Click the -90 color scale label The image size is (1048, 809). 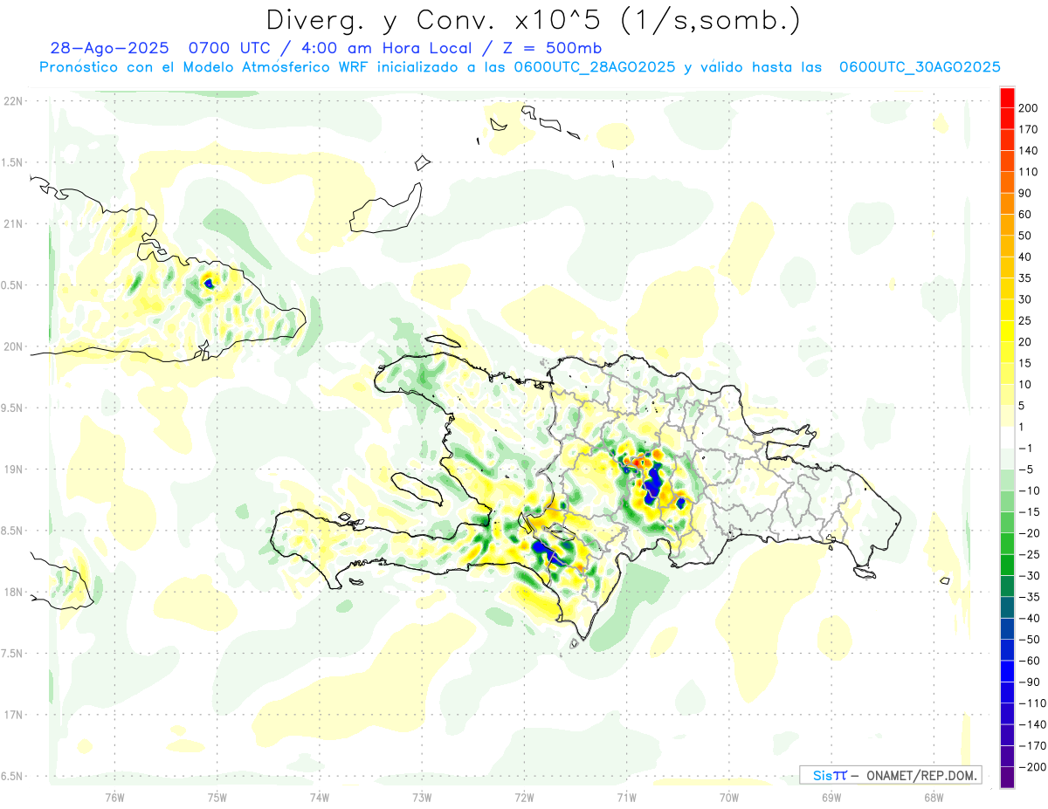(1031, 682)
